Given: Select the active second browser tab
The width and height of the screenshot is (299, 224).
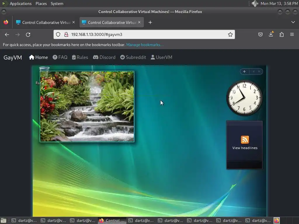Looking at the screenshot, I should pos(112,22).
